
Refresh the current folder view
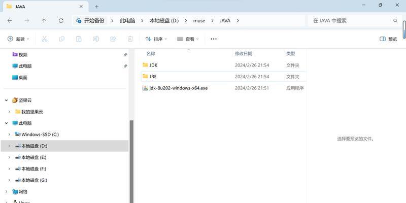coord(61,21)
